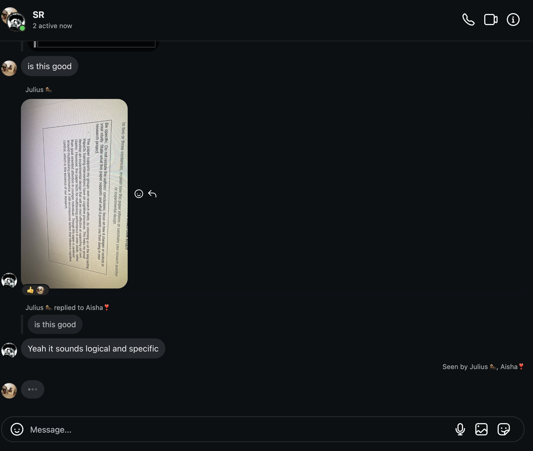
Task: Record a voice clip with microphone icon
Action: pos(460,429)
